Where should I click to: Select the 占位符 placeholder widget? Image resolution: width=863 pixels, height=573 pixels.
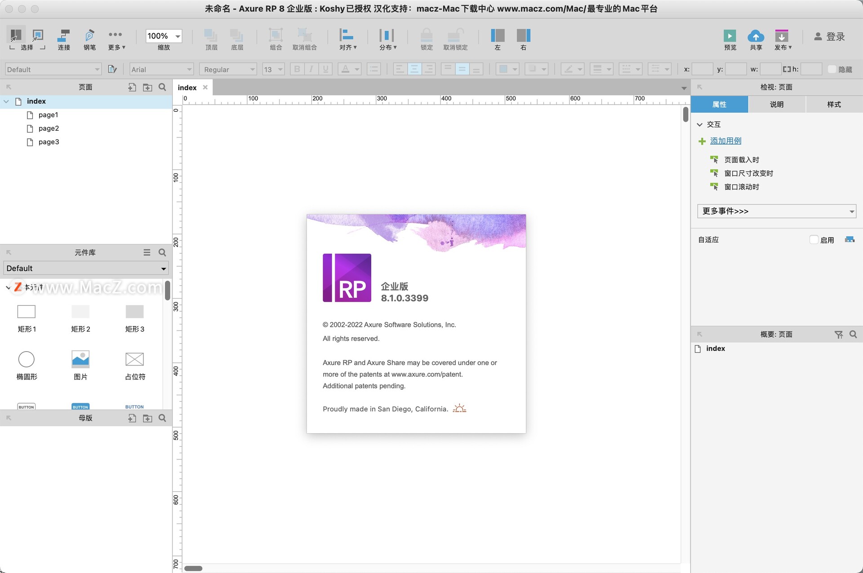pos(135,365)
